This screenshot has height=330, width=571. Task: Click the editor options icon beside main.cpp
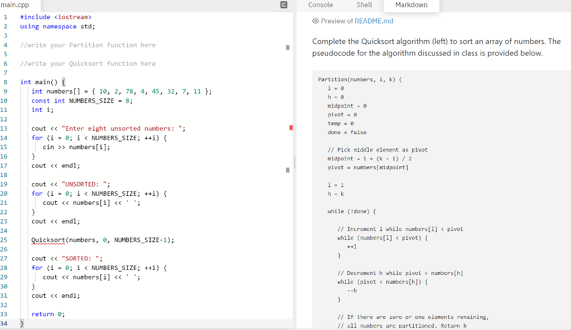[x=284, y=4]
